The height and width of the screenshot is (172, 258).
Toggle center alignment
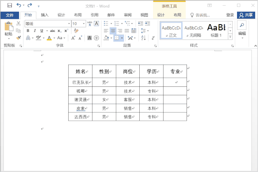[113, 31]
